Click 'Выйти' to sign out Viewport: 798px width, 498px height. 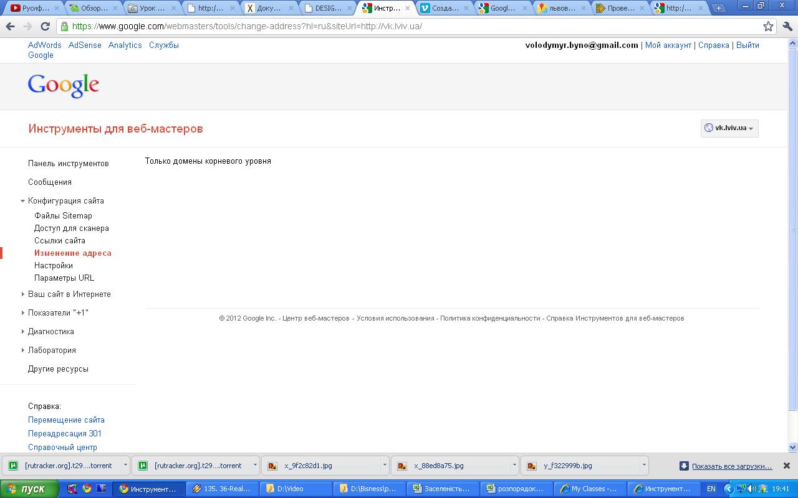[748, 45]
